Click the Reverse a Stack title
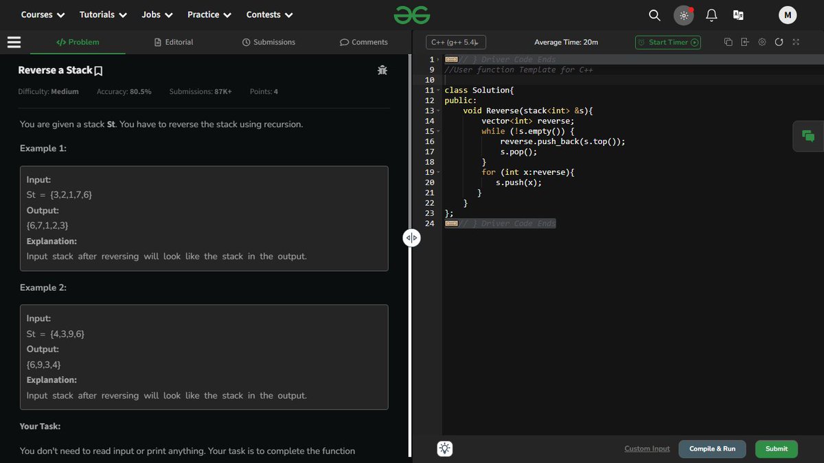 55,71
